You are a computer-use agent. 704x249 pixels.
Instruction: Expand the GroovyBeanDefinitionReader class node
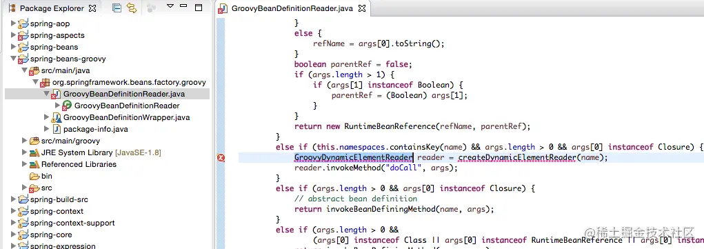click(x=57, y=106)
